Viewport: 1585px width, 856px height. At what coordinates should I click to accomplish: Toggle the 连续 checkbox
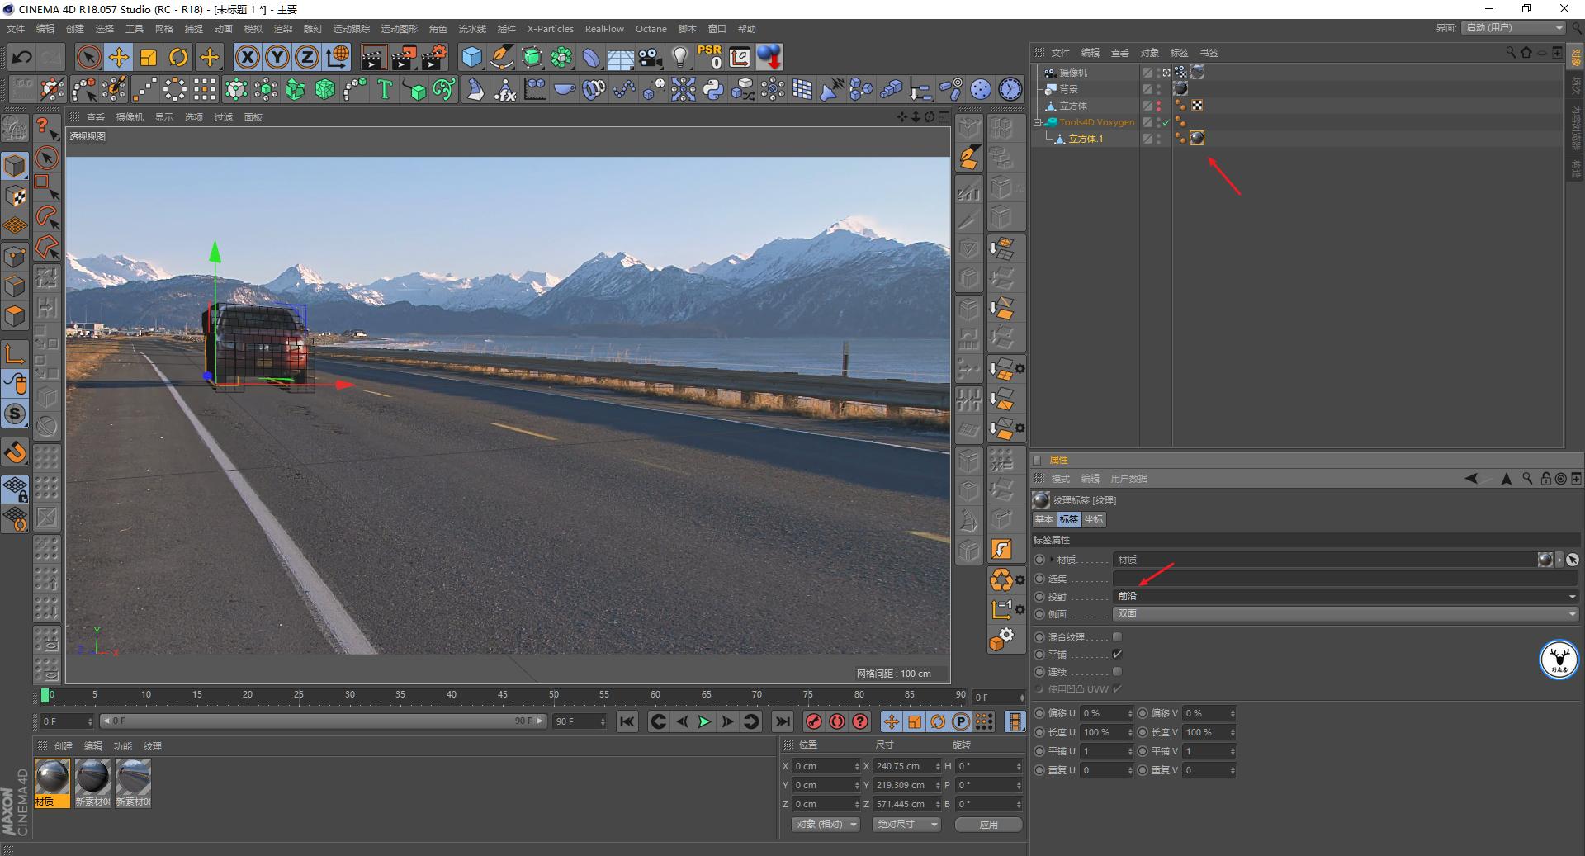coord(1117,672)
